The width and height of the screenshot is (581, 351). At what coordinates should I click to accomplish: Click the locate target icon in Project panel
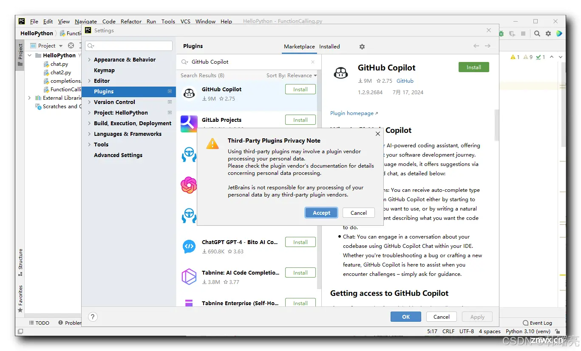point(71,45)
